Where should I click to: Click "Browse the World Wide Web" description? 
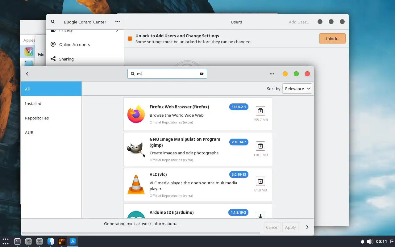coord(177,115)
